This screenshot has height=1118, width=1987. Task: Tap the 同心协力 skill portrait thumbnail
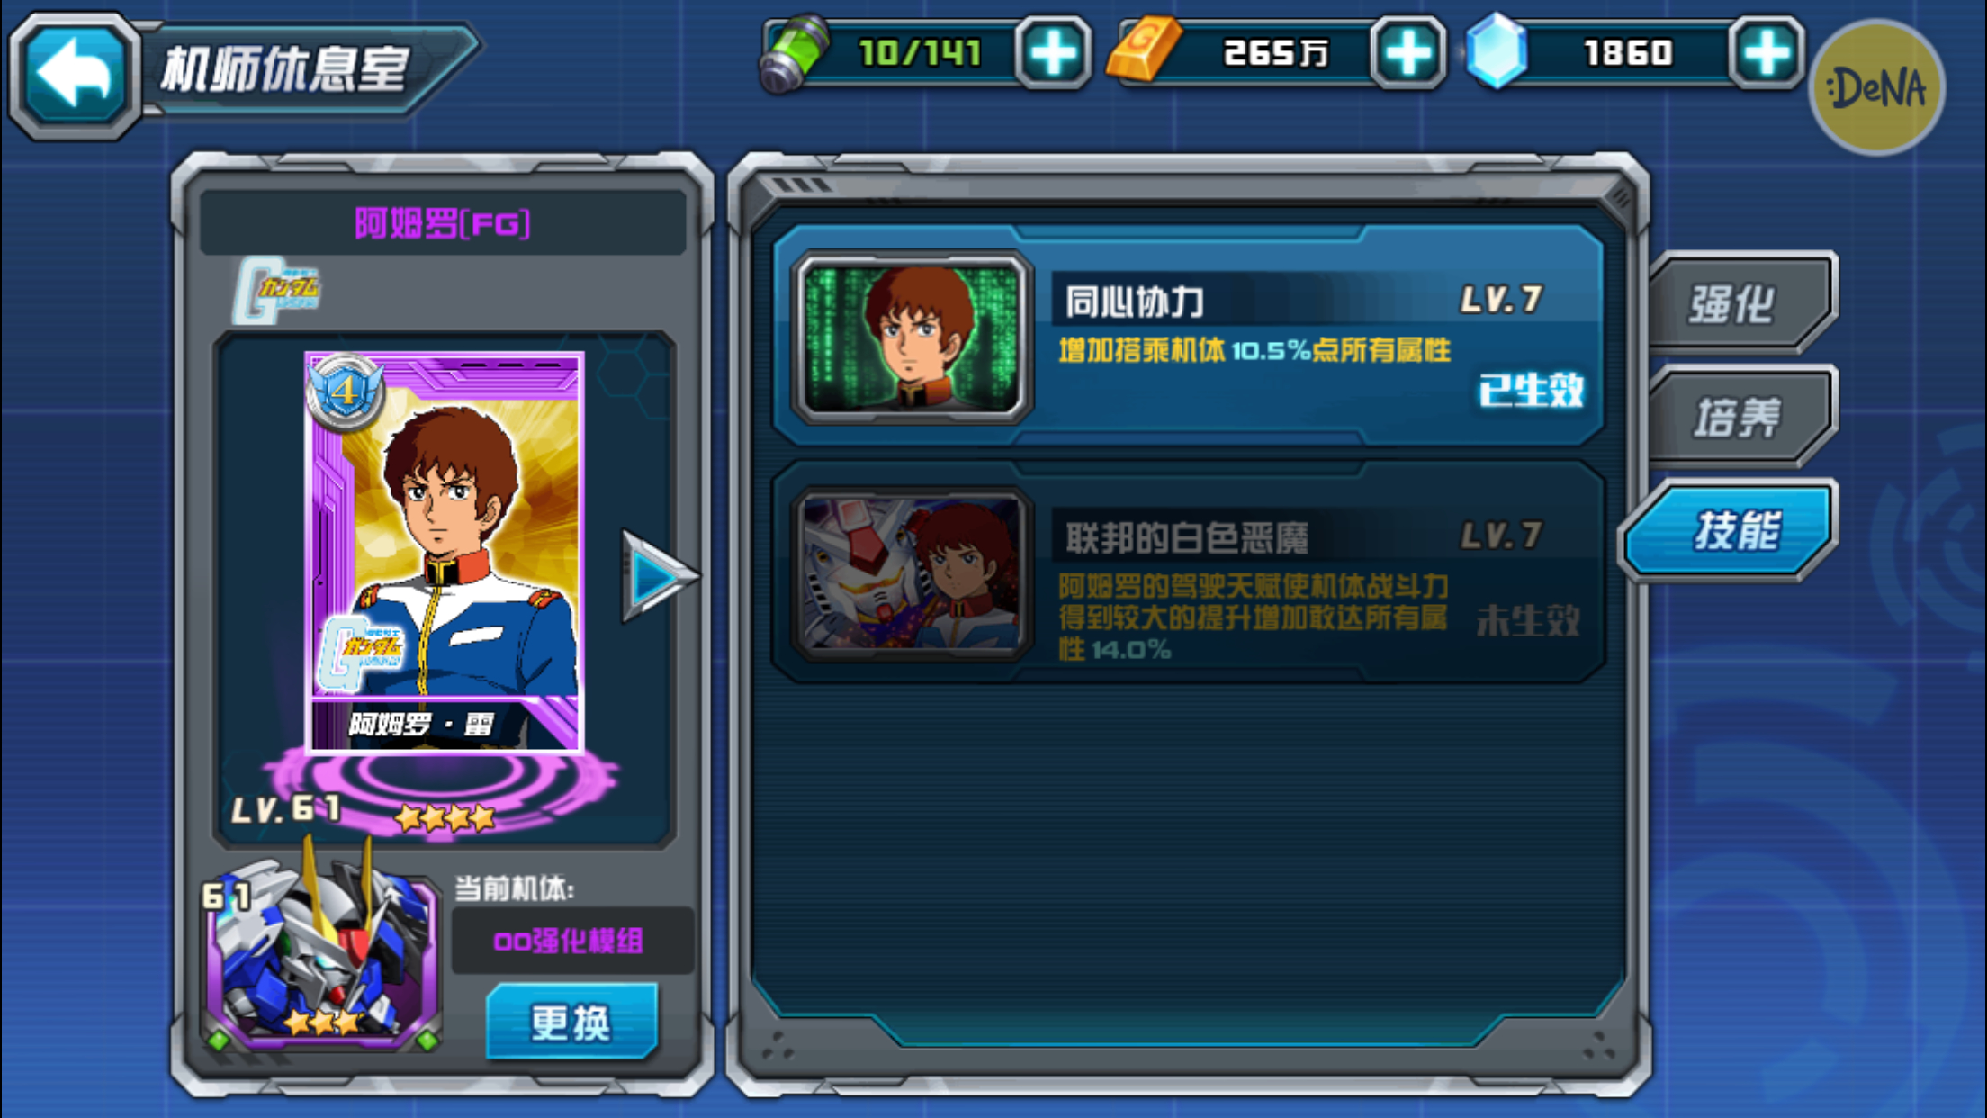[912, 337]
